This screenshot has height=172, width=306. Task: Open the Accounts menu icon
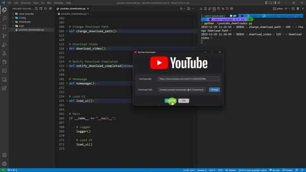[x=4, y=155]
